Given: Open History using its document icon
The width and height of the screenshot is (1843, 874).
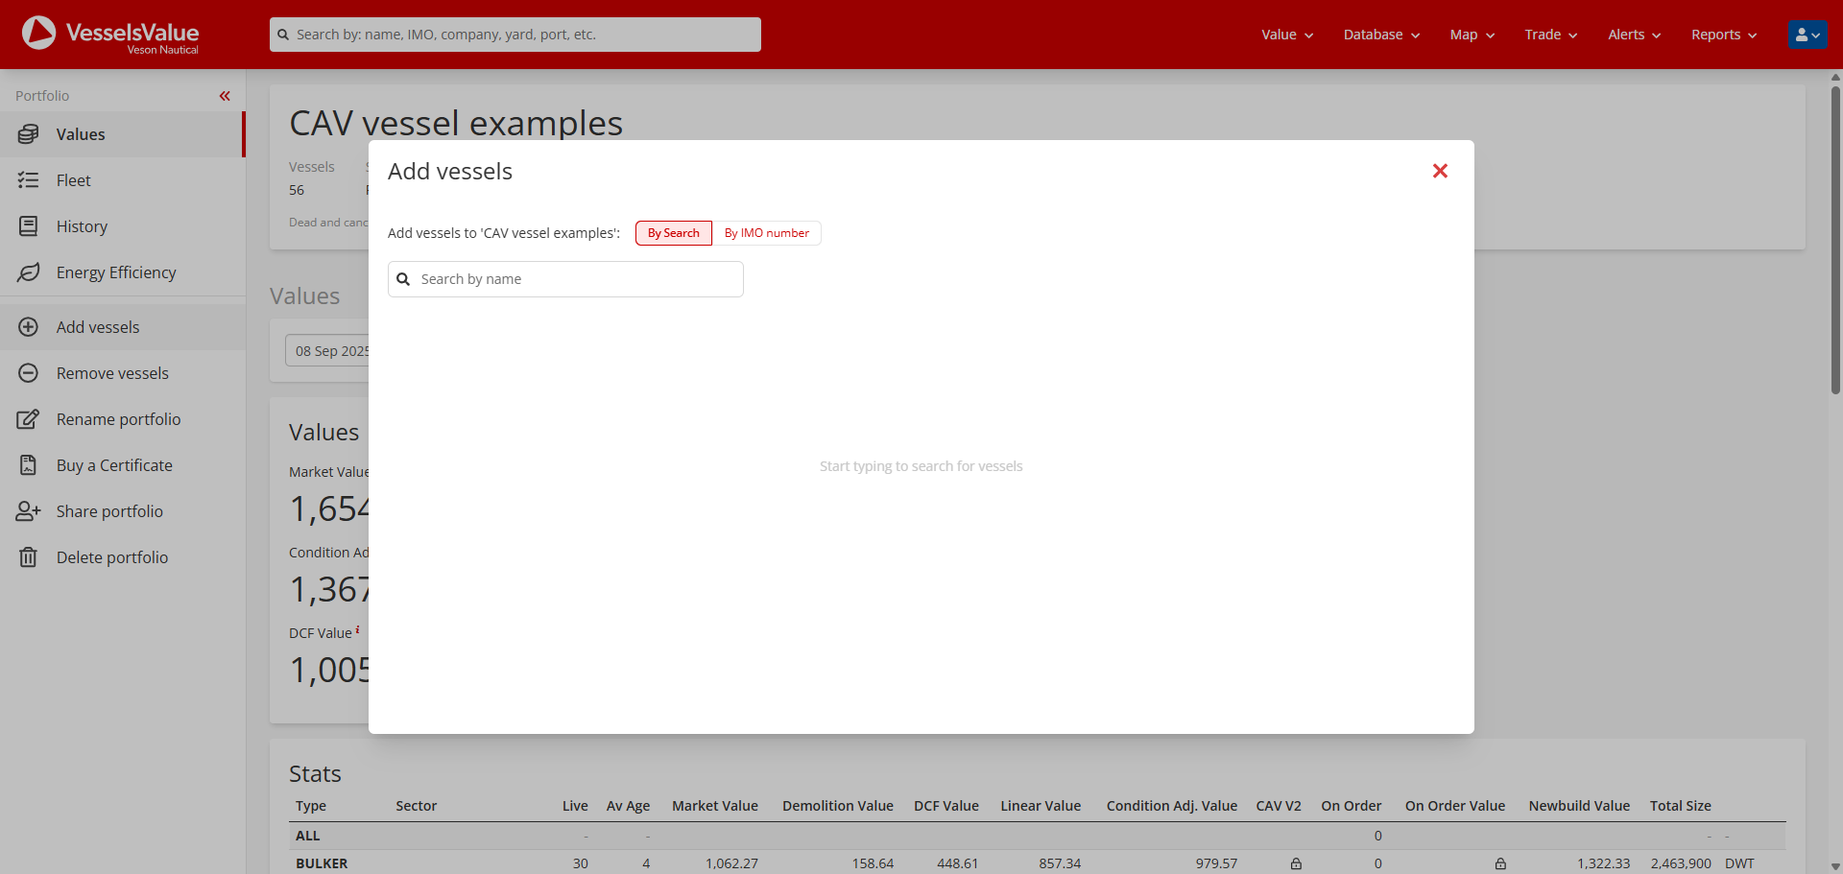Looking at the screenshot, I should pos(29,226).
